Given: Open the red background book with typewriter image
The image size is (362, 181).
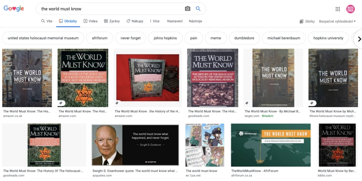Looking at the screenshot, I should [x=148, y=78].
